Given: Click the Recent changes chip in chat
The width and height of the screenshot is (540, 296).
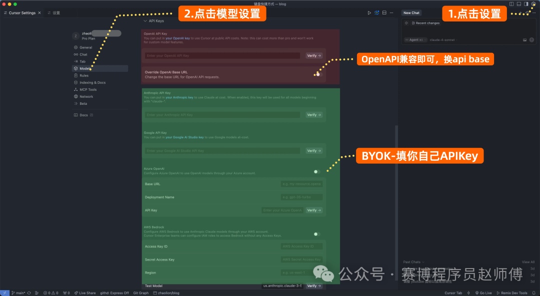Looking at the screenshot, I should (x=425, y=23).
